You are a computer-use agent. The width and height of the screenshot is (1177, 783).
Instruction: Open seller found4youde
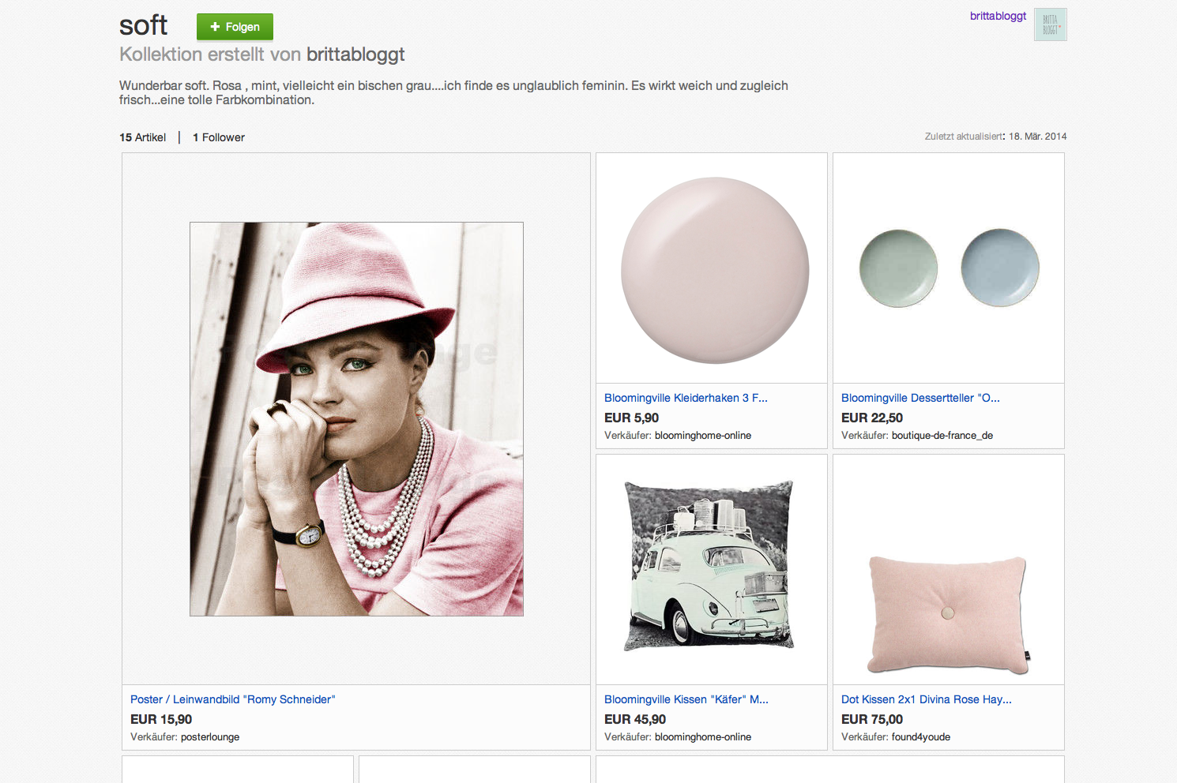point(920,737)
